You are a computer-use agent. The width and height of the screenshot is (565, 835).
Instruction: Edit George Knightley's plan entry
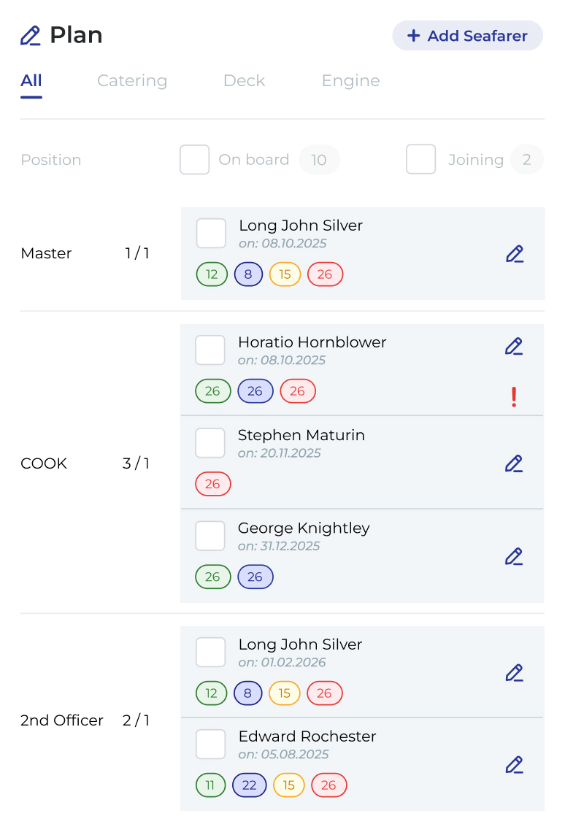tap(514, 556)
